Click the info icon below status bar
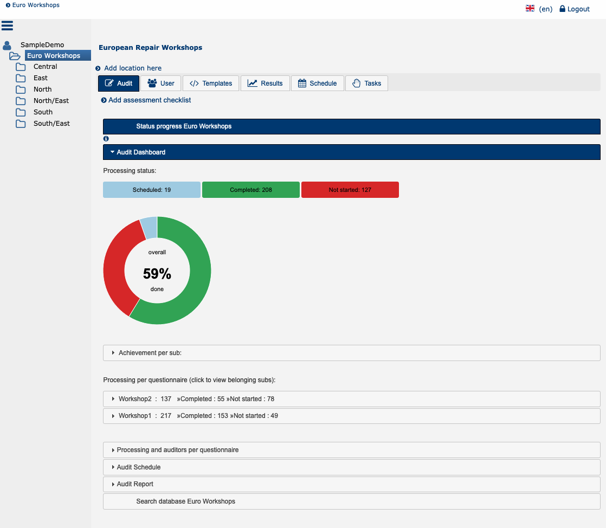606x528 pixels. tap(106, 139)
